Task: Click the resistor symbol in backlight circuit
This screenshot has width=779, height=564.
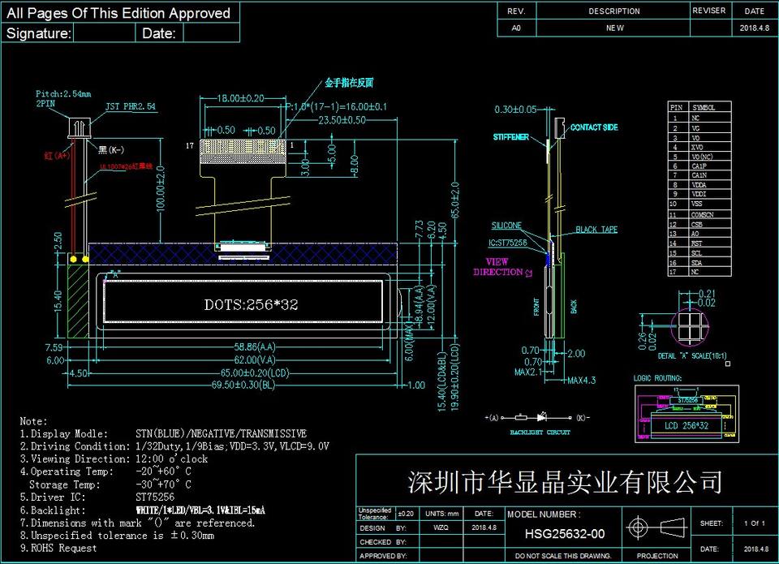Action: click(x=521, y=417)
